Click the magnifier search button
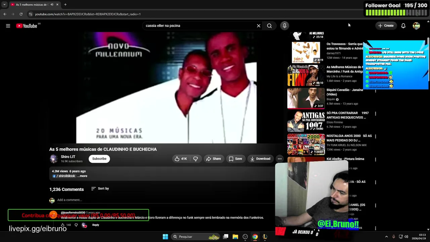This screenshot has height=242, width=430. click(269, 26)
